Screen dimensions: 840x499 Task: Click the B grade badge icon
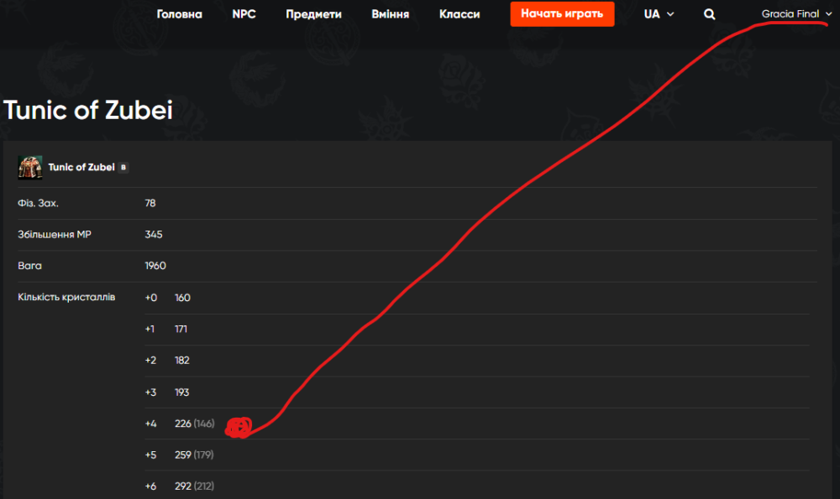[x=123, y=167]
